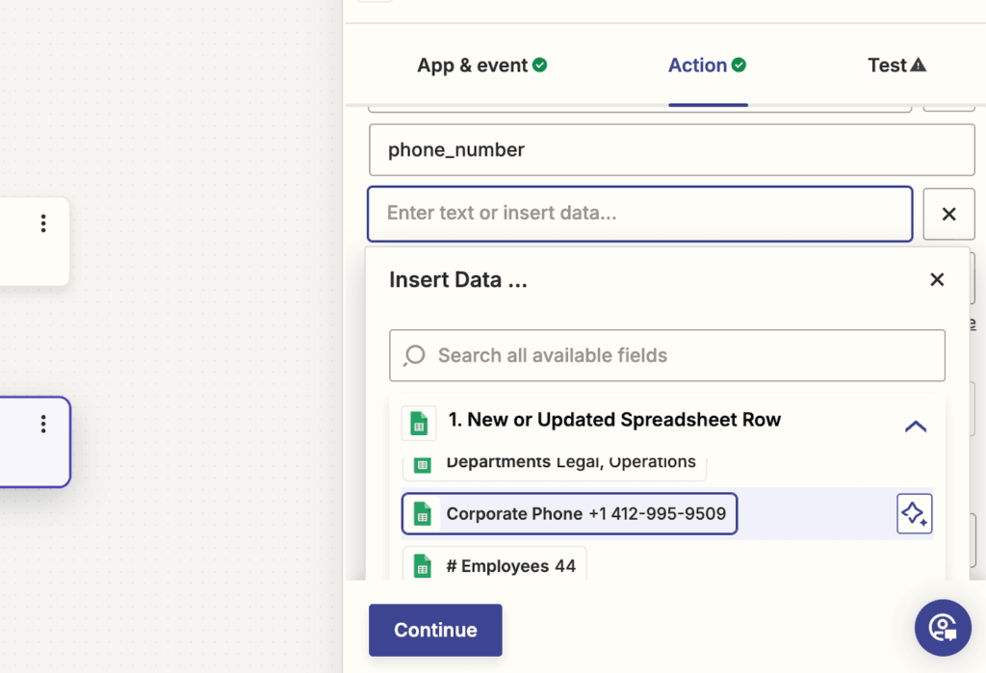Clear the text input using the X button
The height and width of the screenshot is (673, 986).
948,213
